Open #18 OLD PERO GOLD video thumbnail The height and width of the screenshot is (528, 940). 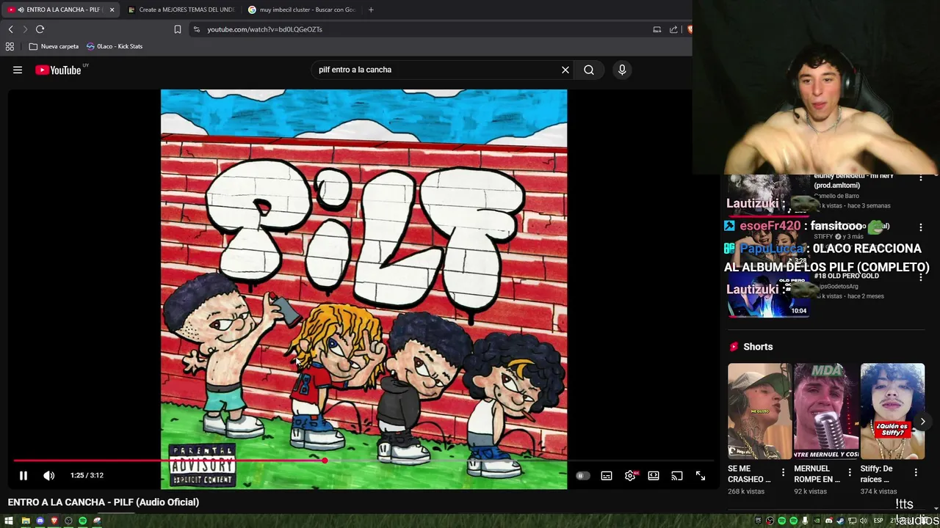click(x=768, y=294)
